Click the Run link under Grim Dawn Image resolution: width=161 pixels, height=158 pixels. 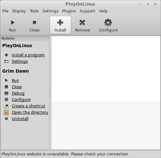pyautogui.click(x=15, y=81)
